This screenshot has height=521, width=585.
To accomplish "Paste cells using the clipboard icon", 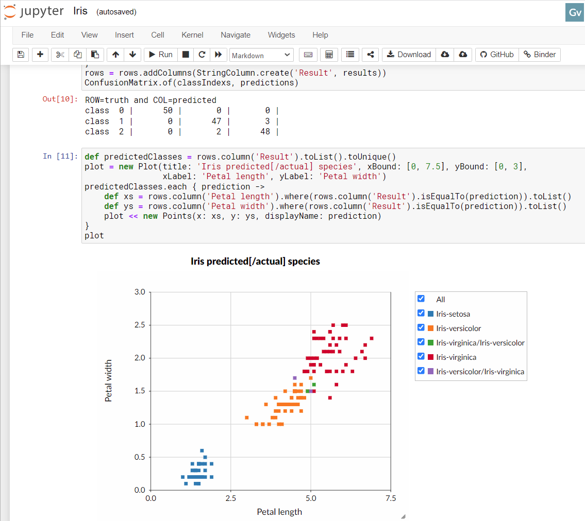I will pos(95,55).
